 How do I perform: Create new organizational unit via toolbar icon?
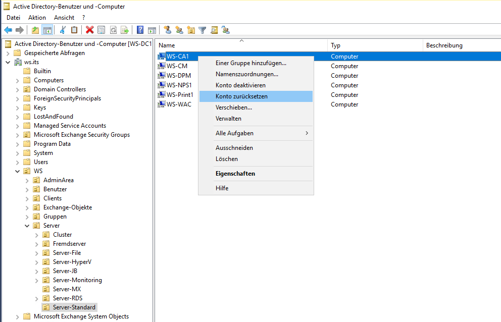[x=191, y=30]
